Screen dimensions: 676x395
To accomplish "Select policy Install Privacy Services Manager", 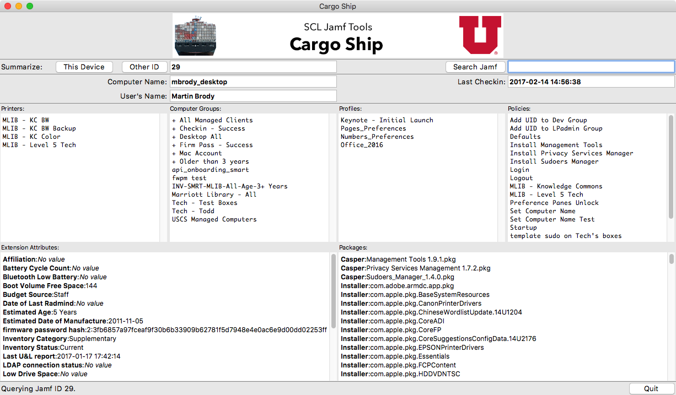I will point(572,153).
